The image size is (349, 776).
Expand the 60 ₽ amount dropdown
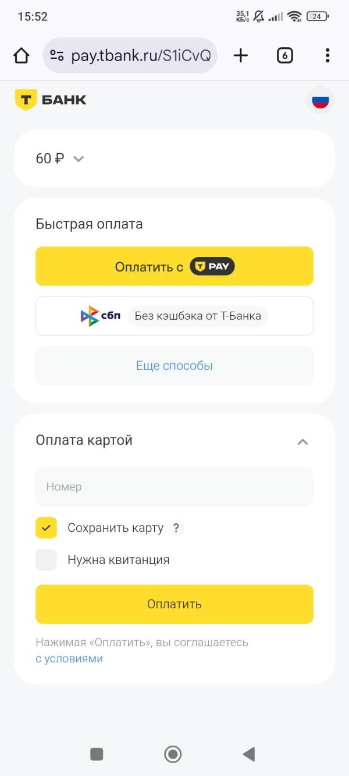(x=79, y=158)
